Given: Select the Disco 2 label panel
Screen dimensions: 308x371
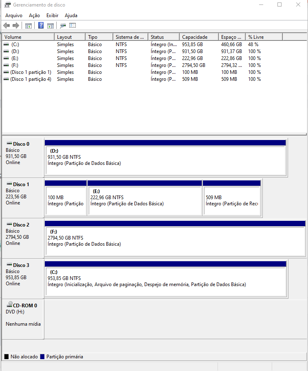Looking at the screenshot, I should [23, 239].
